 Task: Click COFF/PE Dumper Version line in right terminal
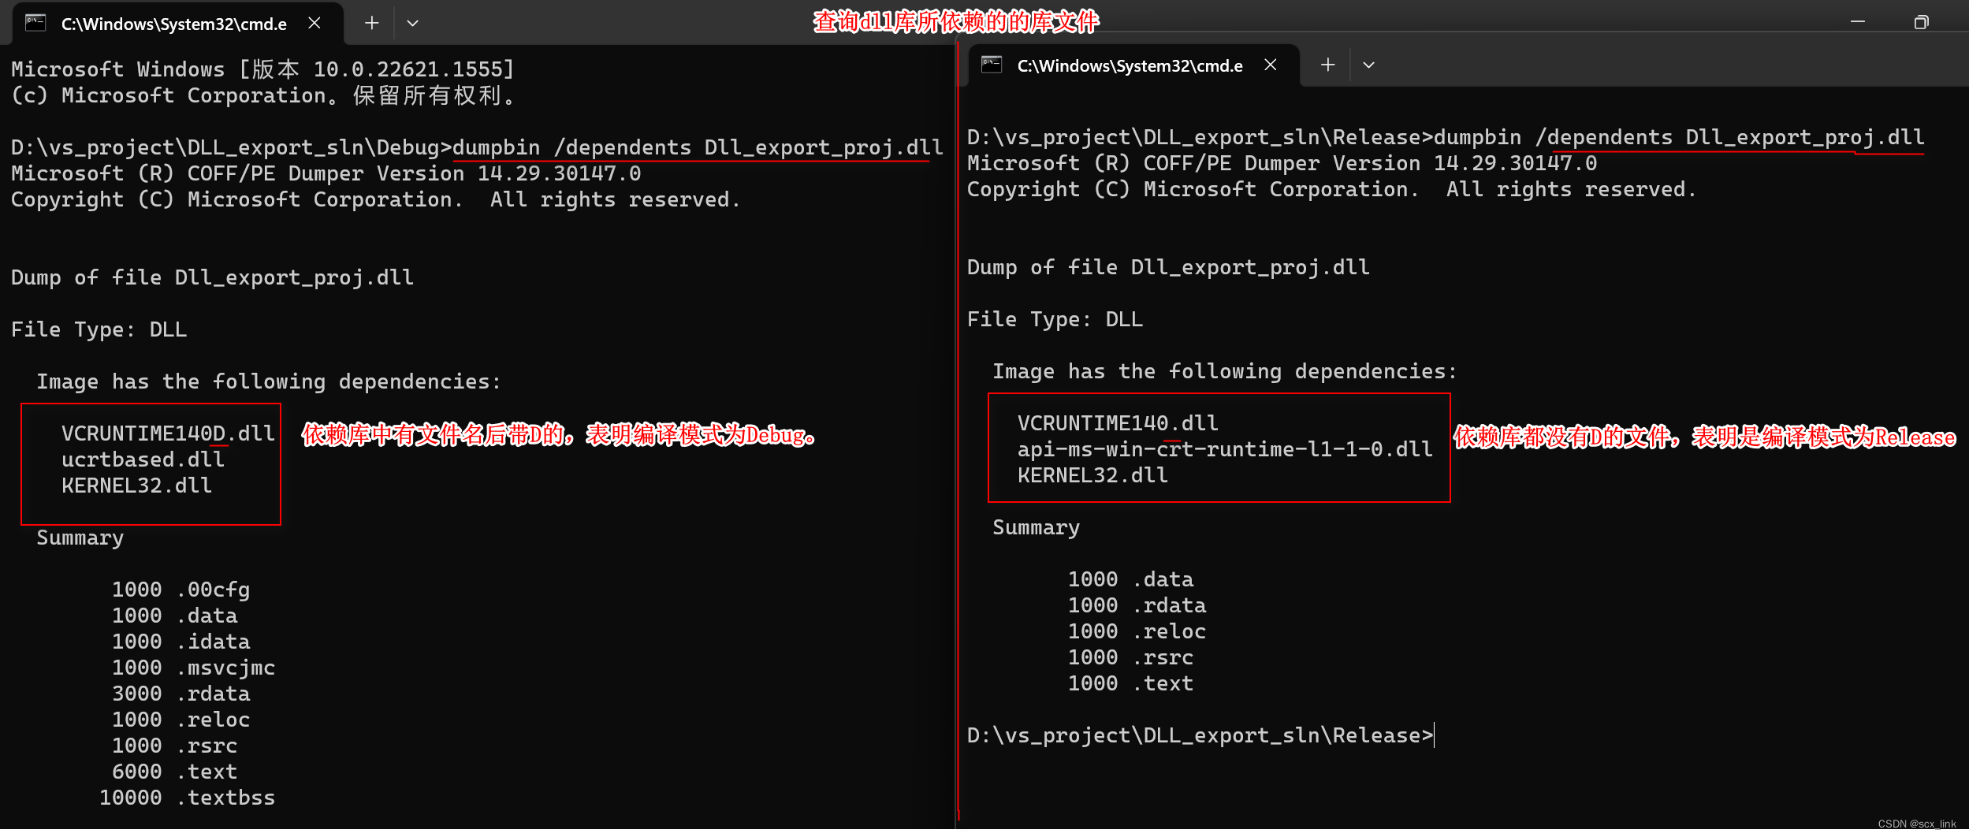(1282, 163)
